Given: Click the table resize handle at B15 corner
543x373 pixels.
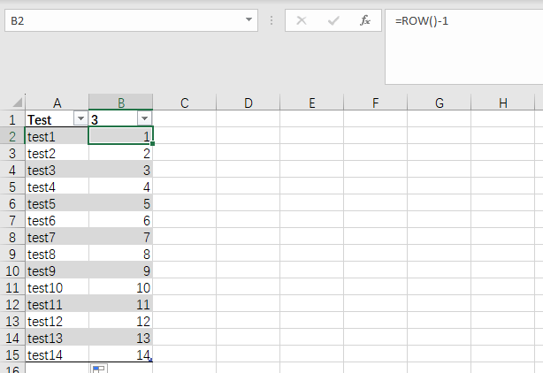Looking at the screenshot, I should 150,361.
